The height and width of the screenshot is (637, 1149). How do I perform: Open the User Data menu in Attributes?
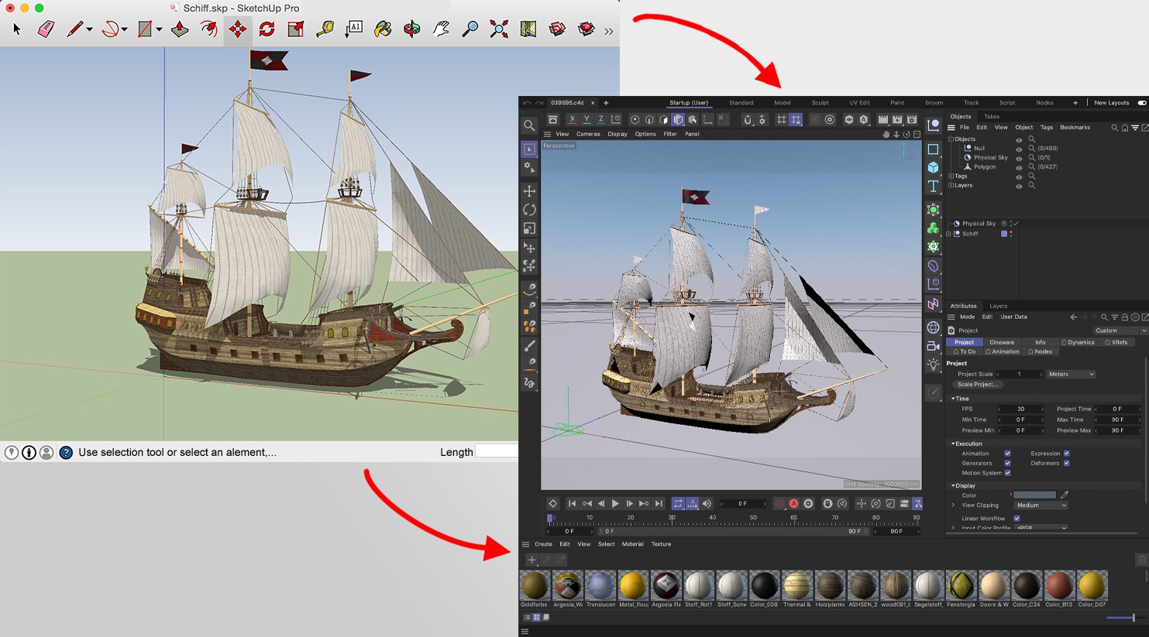tap(1013, 317)
